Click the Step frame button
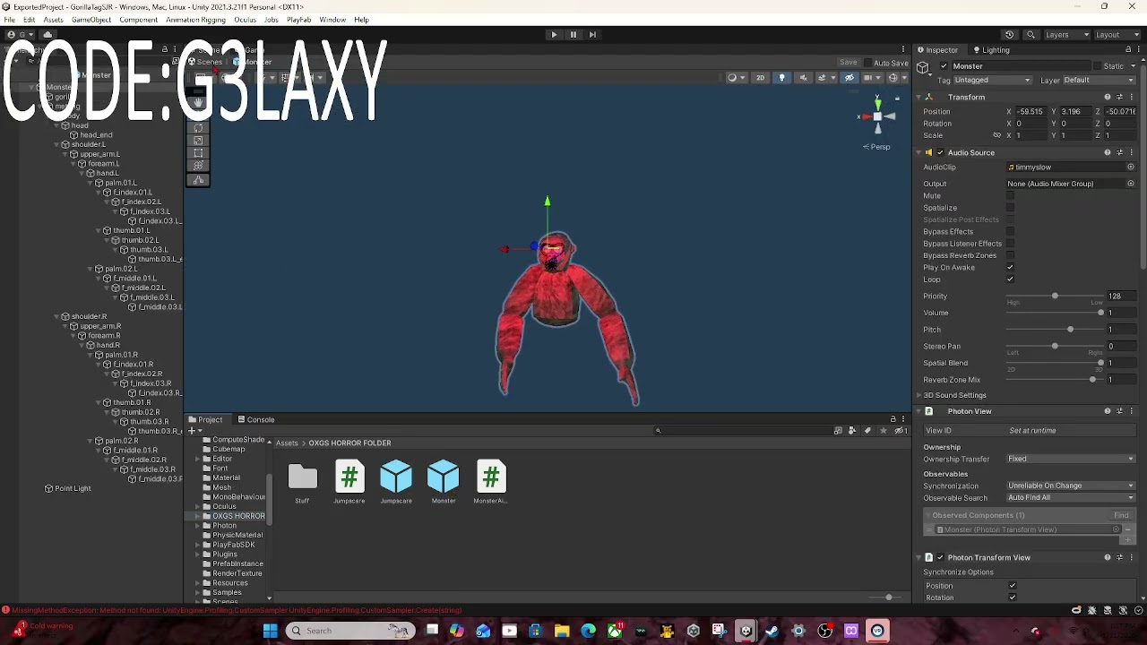The image size is (1147, 645). pos(592,35)
